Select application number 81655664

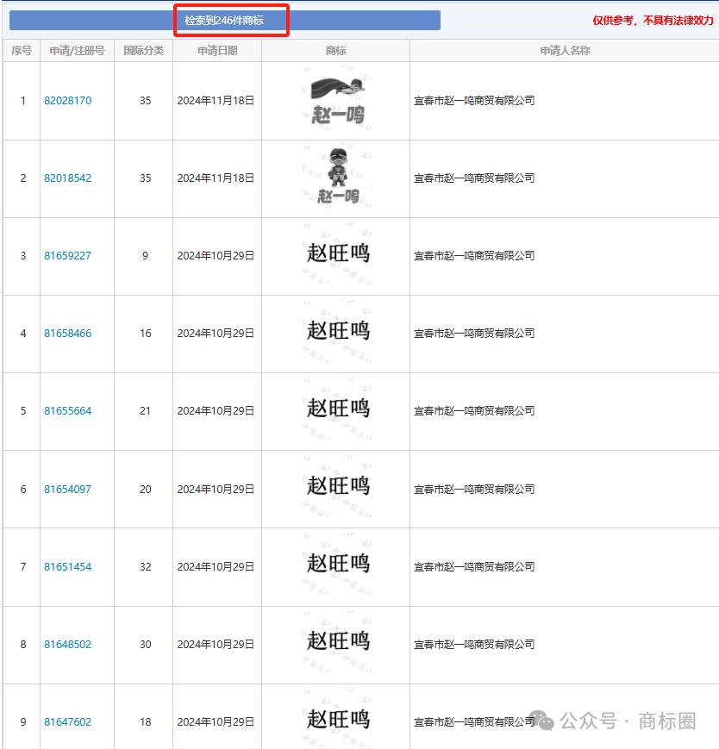(67, 411)
